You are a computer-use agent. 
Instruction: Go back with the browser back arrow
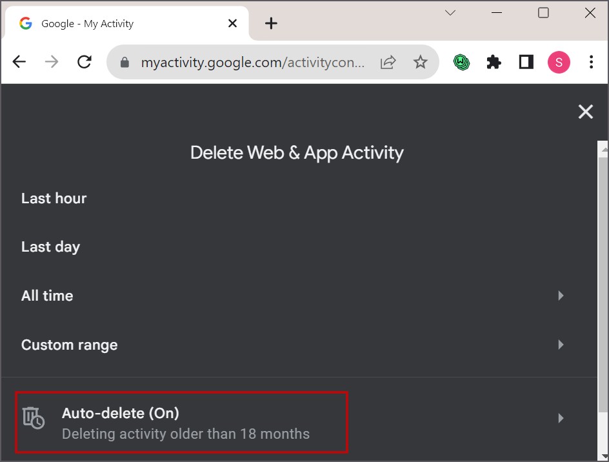pyautogui.click(x=19, y=62)
